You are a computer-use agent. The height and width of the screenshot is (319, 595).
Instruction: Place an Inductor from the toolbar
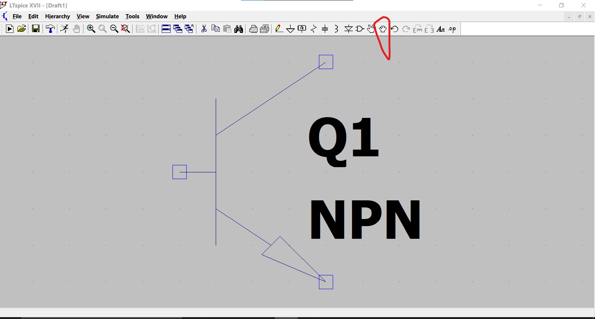click(x=336, y=29)
